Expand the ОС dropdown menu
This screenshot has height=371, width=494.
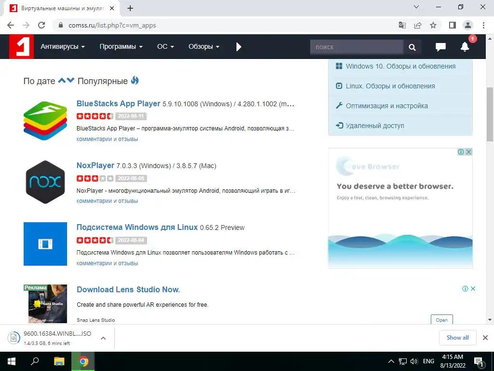165,46
